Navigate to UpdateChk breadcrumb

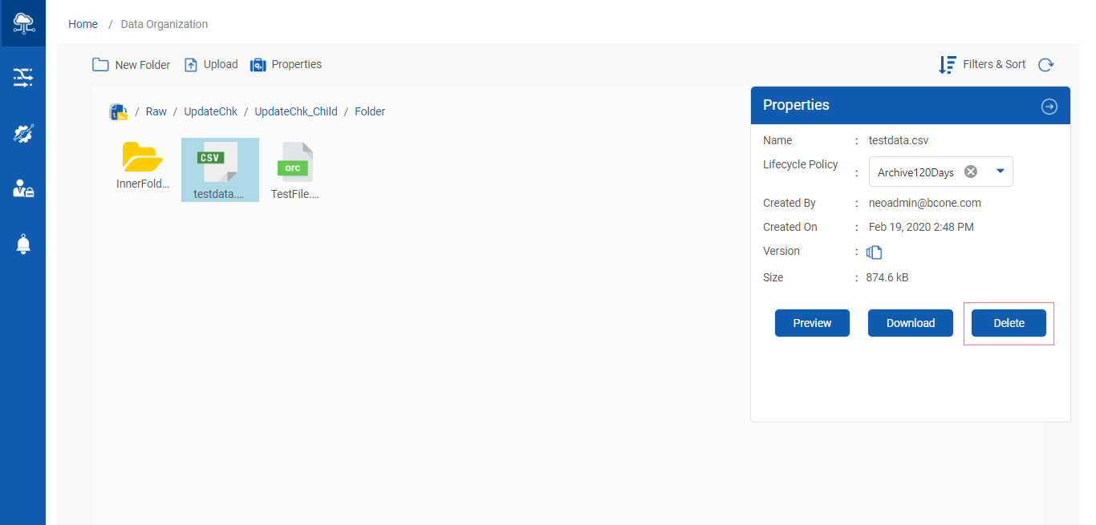coord(210,111)
